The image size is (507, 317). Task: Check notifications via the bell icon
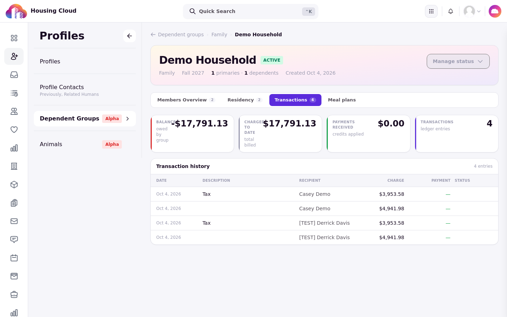pos(451,11)
